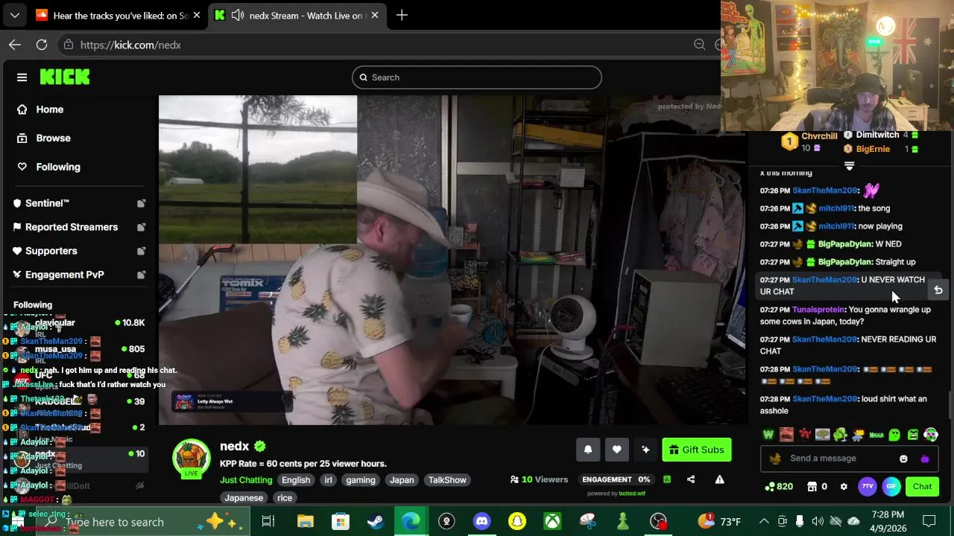Click the Engagement PvP external-link icon
The height and width of the screenshot is (536, 954).
(x=141, y=275)
